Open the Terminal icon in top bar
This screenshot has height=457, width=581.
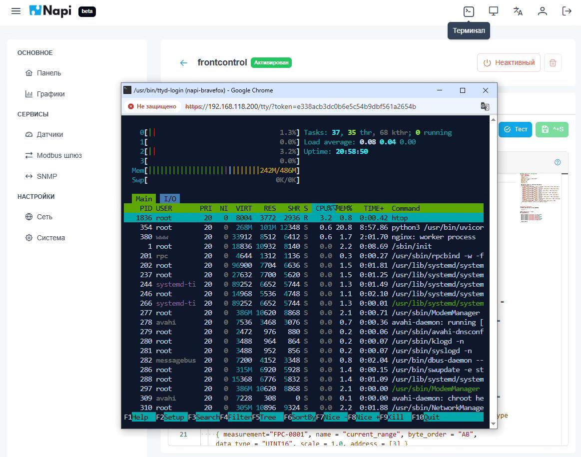click(x=469, y=11)
